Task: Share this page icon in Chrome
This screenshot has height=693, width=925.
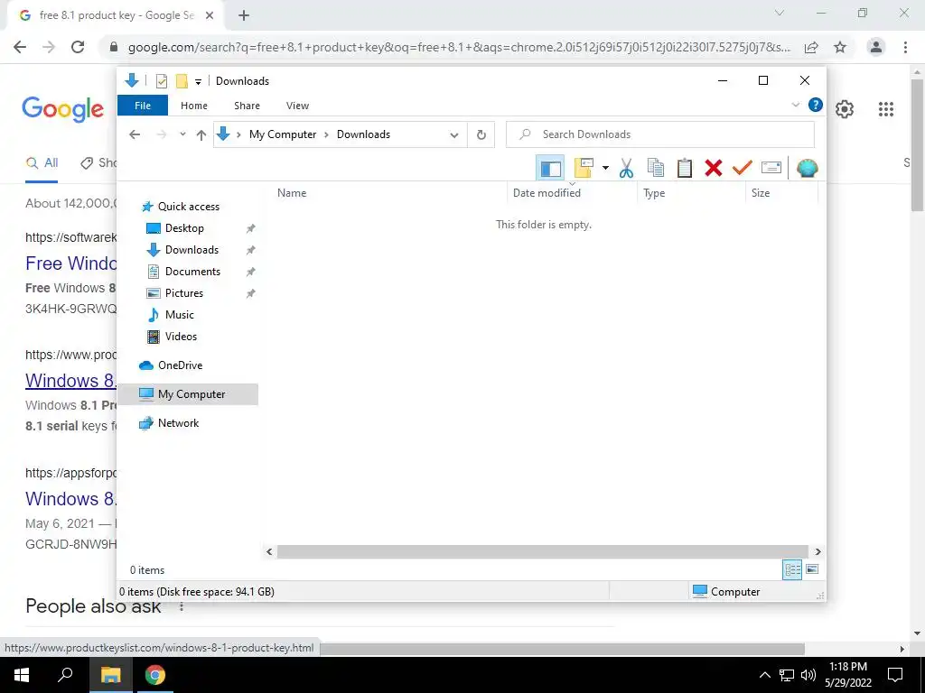Action: [x=811, y=47]
